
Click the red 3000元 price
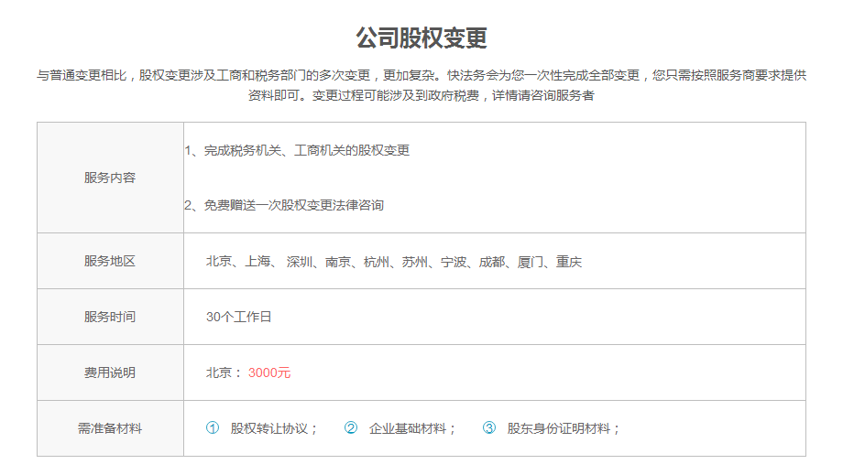[x=269, y=372]
